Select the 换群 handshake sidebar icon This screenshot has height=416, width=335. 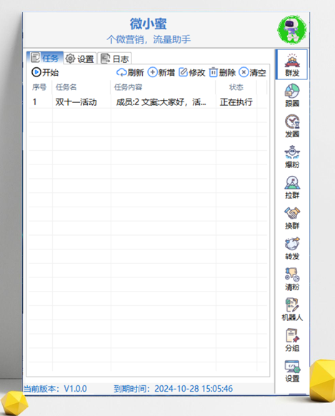click(x=292, y=218)
